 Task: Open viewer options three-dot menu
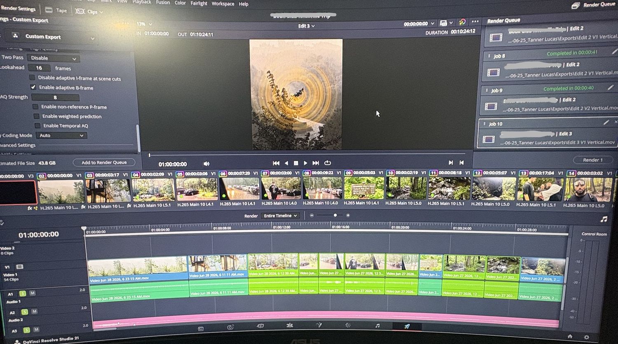(x=475, y=21)
